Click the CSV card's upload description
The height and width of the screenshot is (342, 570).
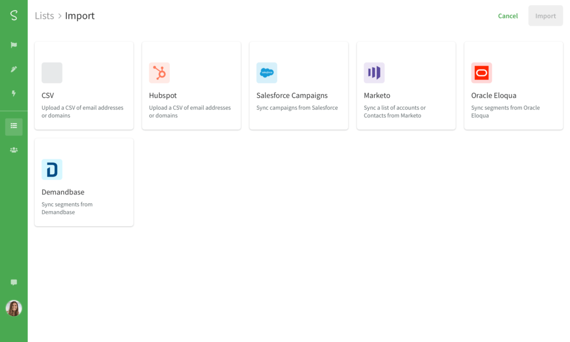point(82,112)
